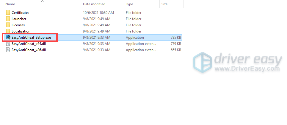The width and height of the screenshot is (287, 125).
Task: Select the Launcher folder icon
Action: click(8, 19)
